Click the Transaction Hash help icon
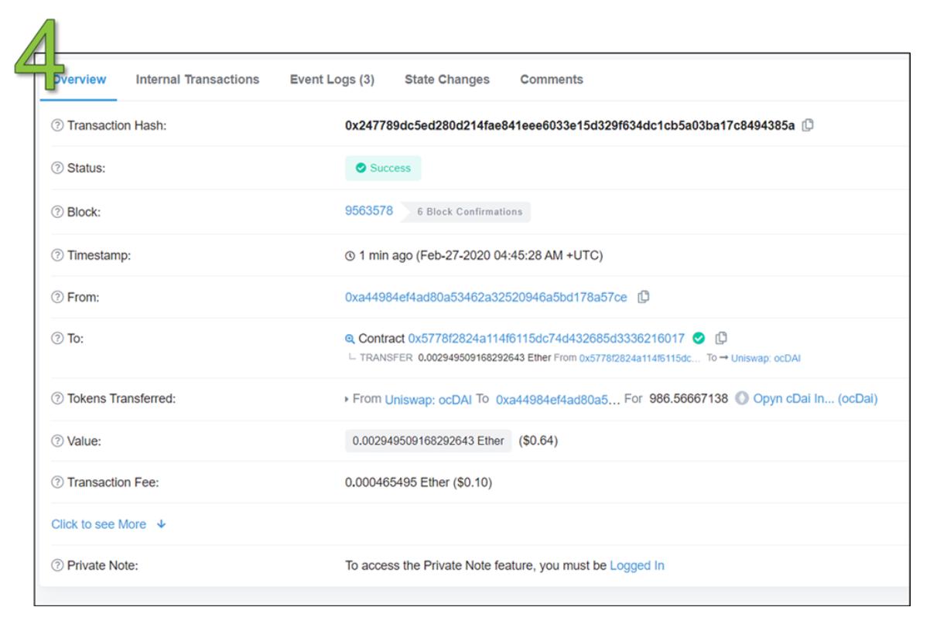The image size is (947, 631). coord(57,126)
